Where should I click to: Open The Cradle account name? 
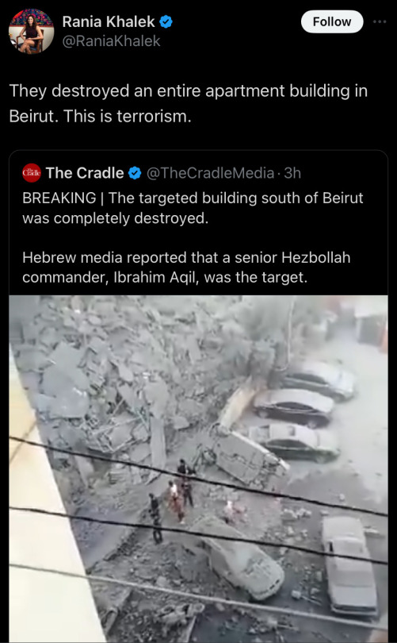(85, 173)
